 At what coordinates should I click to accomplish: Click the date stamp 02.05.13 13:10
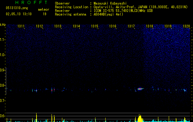(x=19, y=14)
